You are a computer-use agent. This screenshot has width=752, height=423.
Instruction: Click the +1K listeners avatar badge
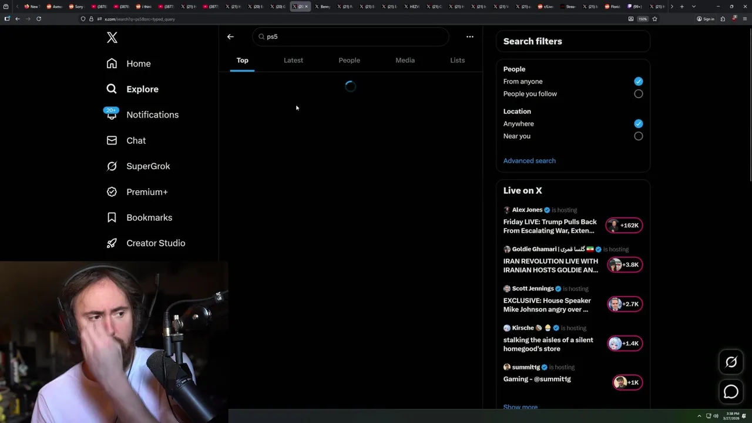[x=627, y=382]
